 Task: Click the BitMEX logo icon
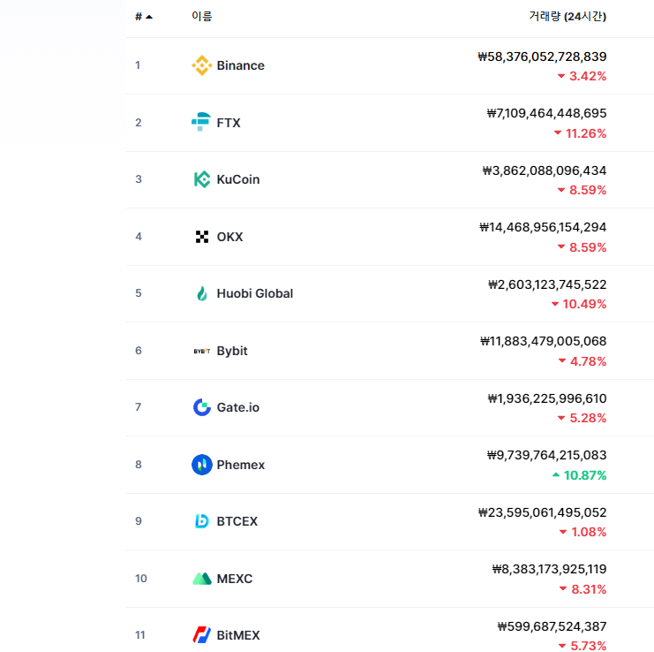pos(201,635)
